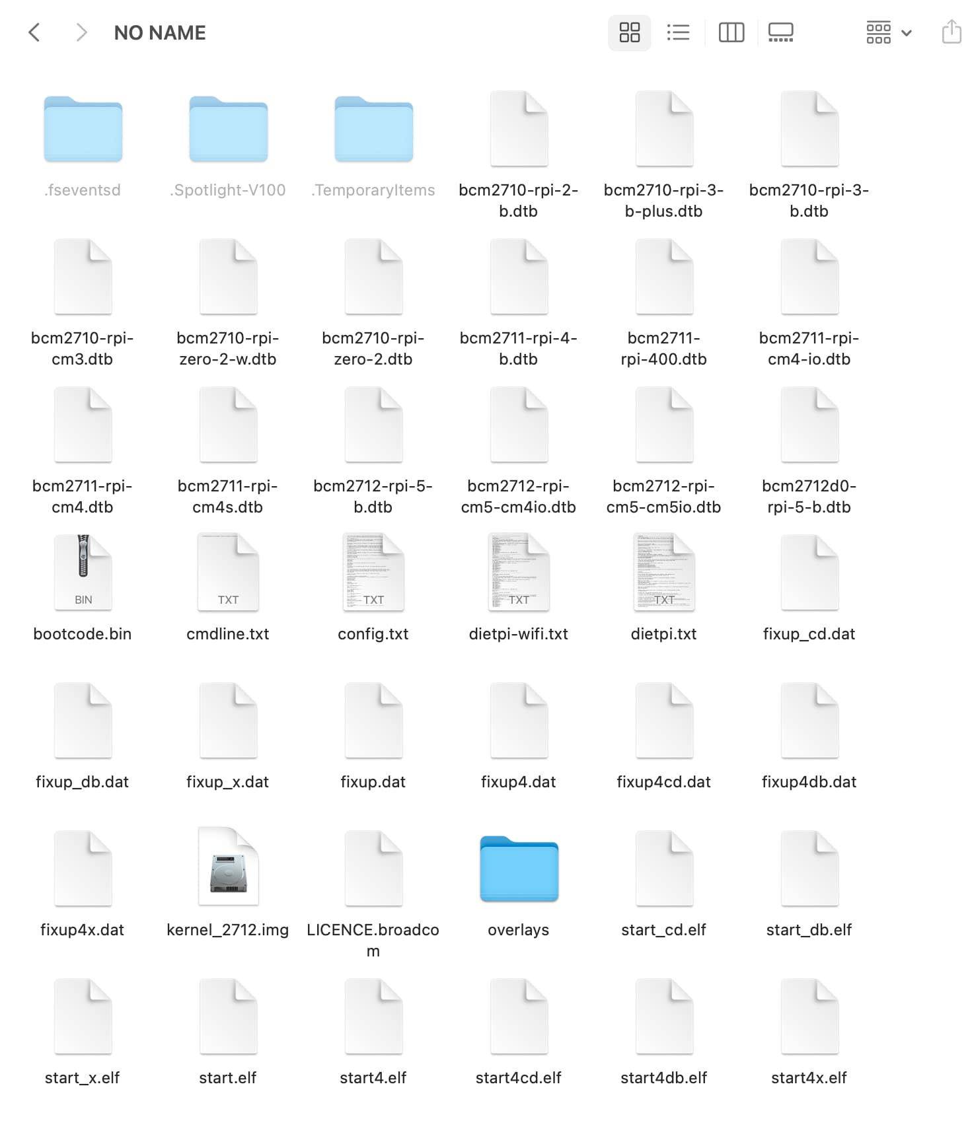Select the bcm2710-rpi-3-b.dtb file icon

point(810,129)
